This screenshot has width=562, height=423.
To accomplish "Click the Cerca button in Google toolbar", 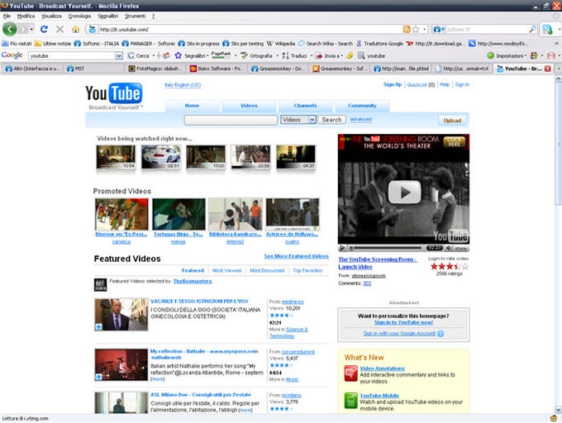I will pyautogui.click(x=138, y=56).
